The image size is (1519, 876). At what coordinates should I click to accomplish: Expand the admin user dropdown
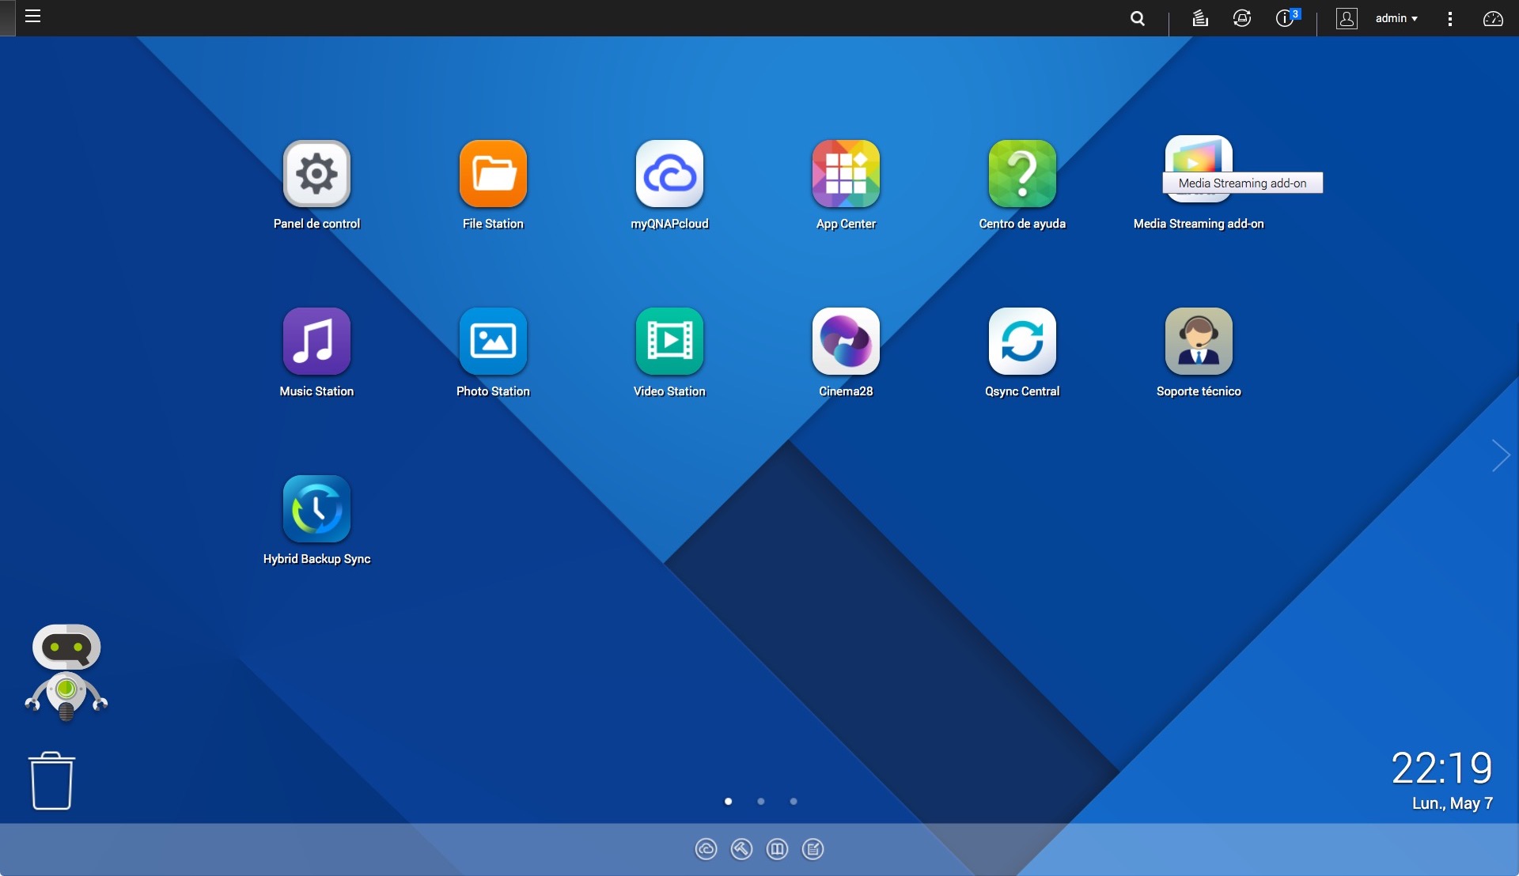click(1396, 18)
